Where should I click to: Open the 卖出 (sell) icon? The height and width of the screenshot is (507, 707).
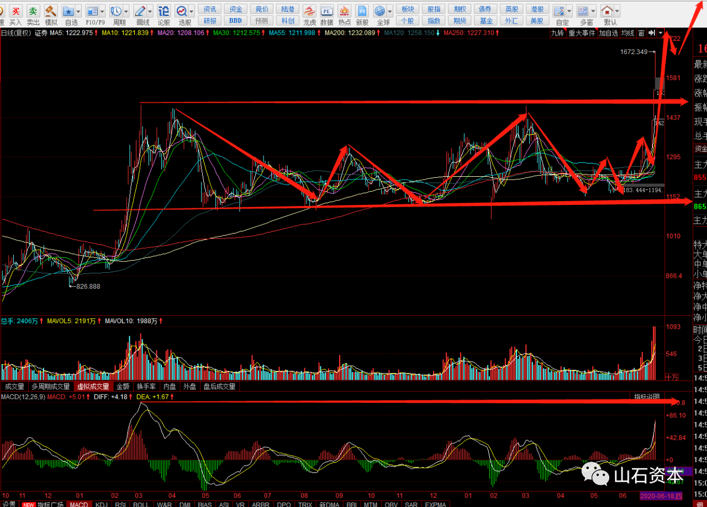[34, 10]
